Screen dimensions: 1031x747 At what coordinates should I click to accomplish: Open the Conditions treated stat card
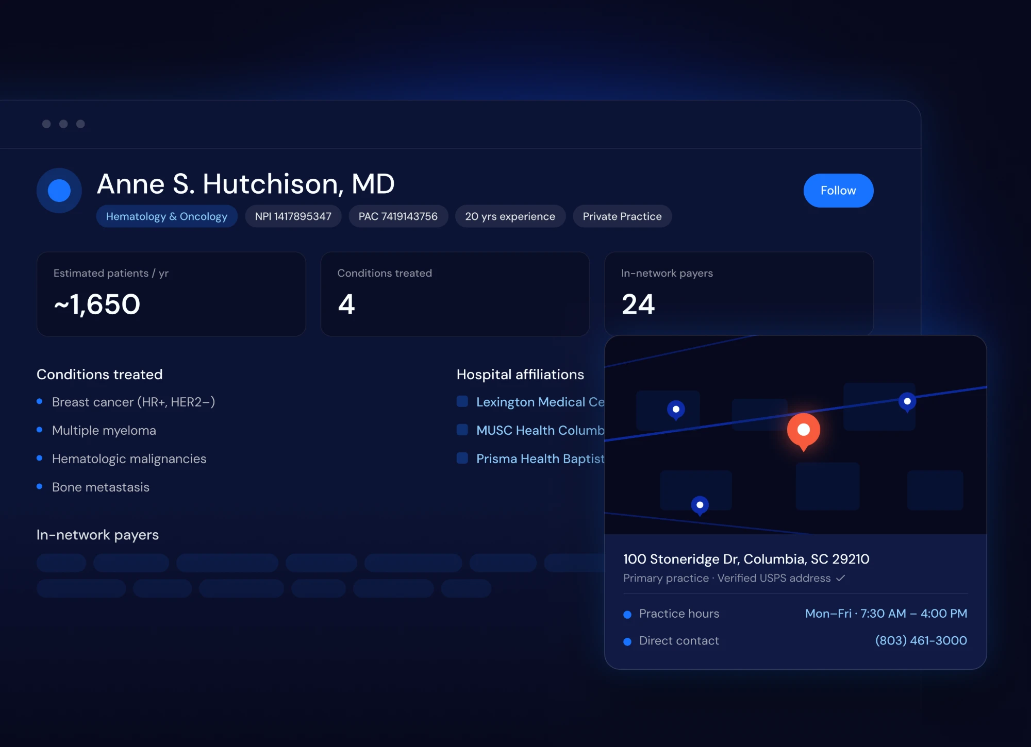click(x=455, y=294)
